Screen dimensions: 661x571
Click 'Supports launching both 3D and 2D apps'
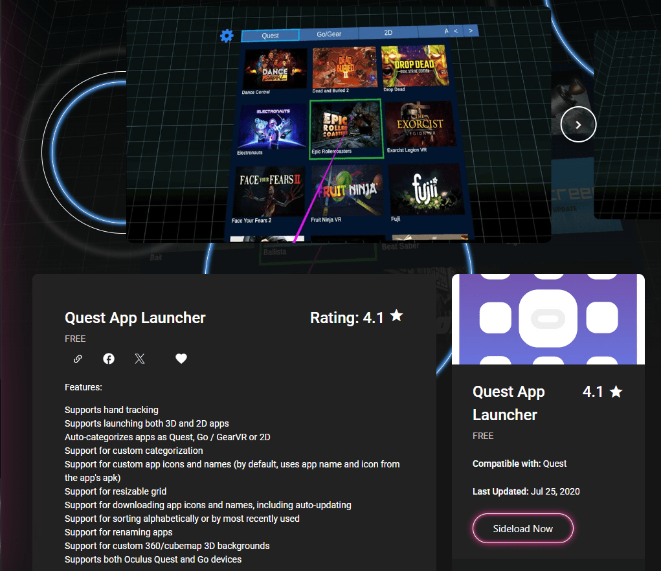point(147,423)
